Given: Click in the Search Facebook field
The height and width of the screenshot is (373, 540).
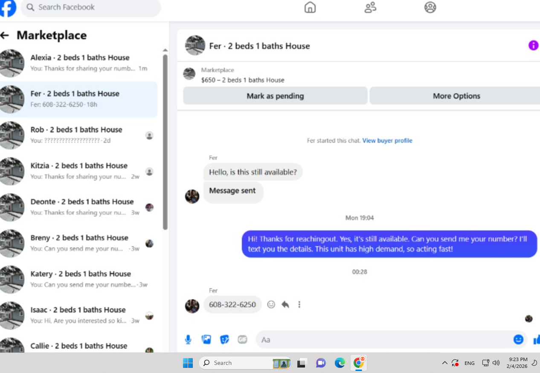Looking at the screenshot, I should point(91,7).
